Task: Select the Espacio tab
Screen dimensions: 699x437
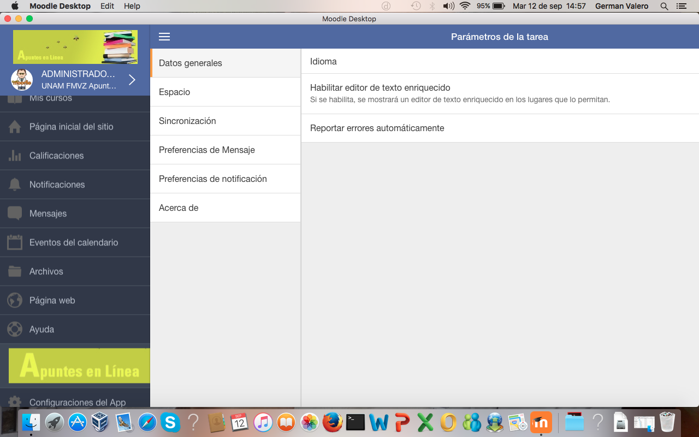Action: coord(226,92)
